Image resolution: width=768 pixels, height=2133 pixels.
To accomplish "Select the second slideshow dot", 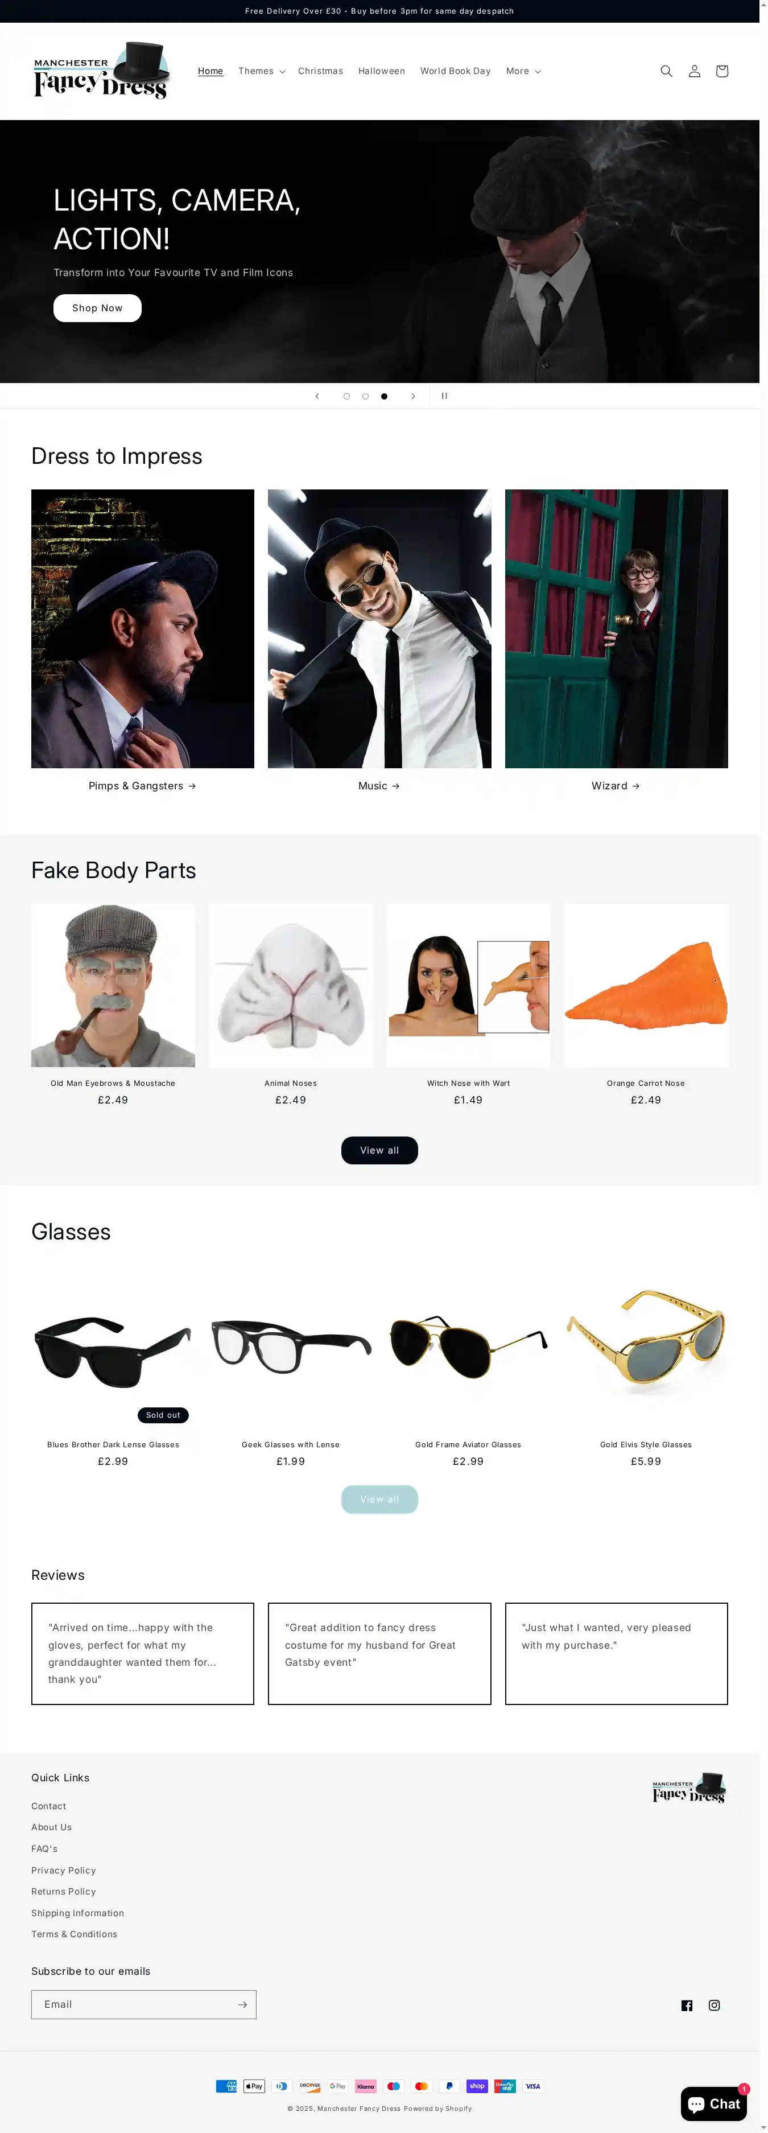I will click(365, 396).
